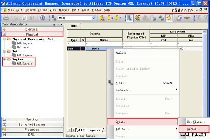The width and height of the screenshot is (210, 139).
Task: Open the Physical worksheet section
Action: point(32,34)
